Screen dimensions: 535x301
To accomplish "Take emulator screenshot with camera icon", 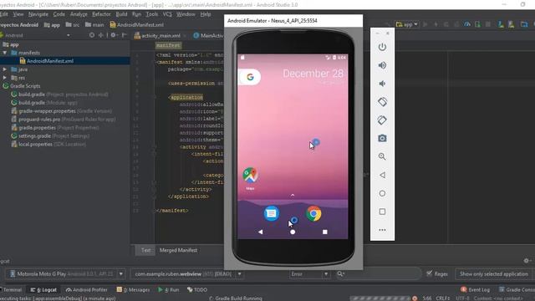I will [x=382, y=138].
